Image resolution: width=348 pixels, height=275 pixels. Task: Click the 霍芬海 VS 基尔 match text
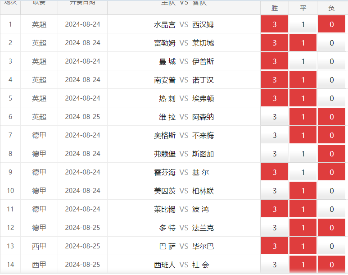[x=181, y=172]
